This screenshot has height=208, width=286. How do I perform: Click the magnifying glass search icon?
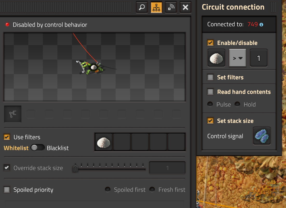coord(142,7)
